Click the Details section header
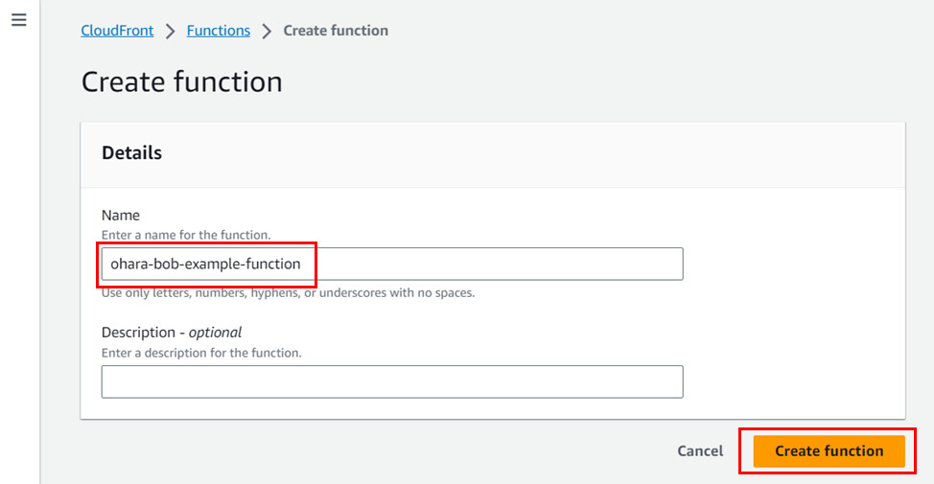The width and height of the screenshot is (934, 484). click(131, 153)
